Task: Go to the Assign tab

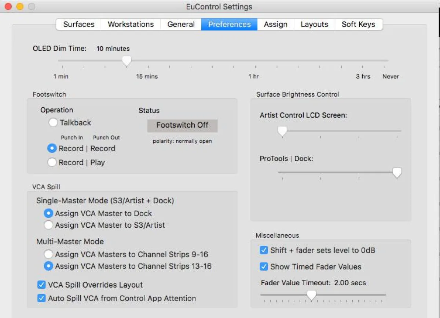Action: tap(275, 24)
